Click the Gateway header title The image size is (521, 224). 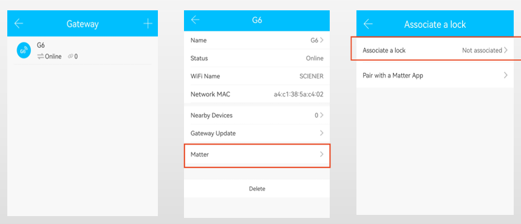(x=83, y=24)
